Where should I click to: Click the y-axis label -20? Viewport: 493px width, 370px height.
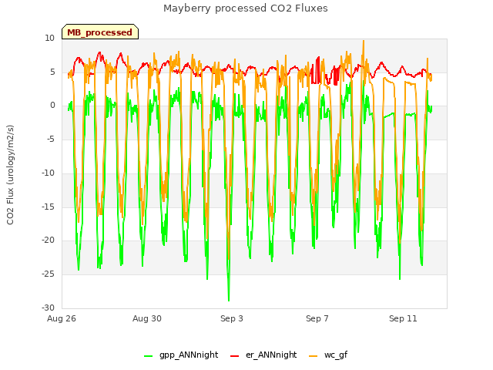tap(49, 240)
